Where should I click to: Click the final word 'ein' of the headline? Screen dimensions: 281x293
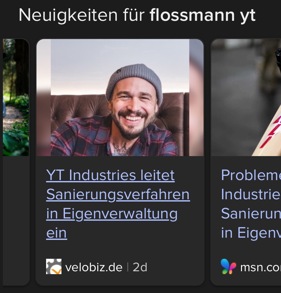[x=56, y=233]
